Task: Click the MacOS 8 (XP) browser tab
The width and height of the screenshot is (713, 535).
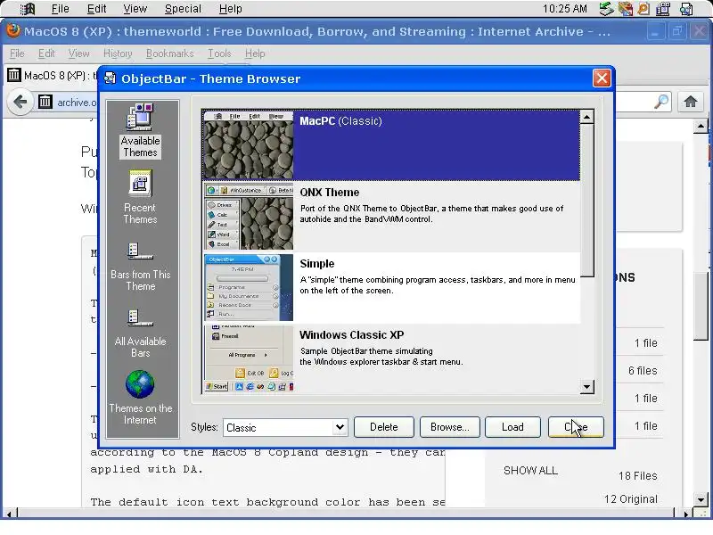Action: pos(51,75)
